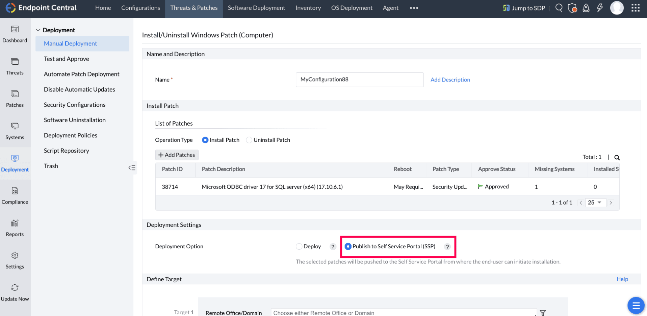Click the Update Now sidebar icon

tap(15, 292)
